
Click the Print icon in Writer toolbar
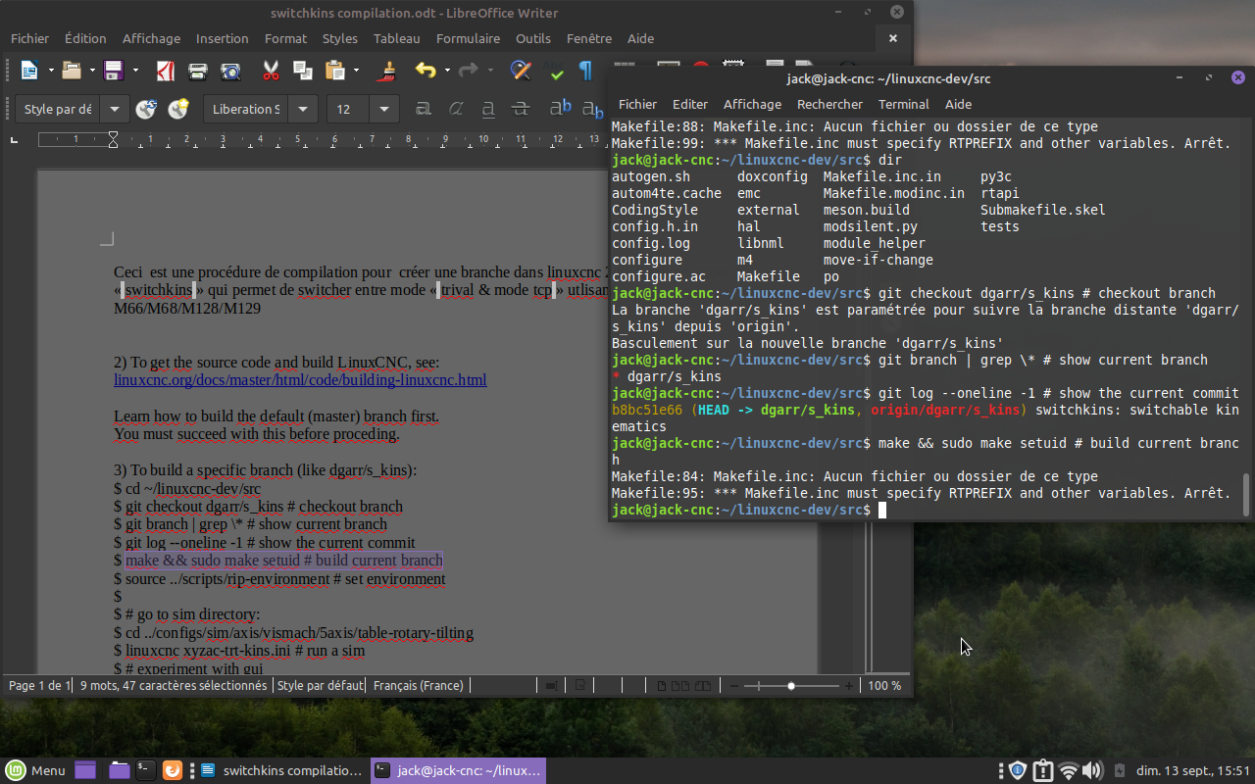(198, 71)
